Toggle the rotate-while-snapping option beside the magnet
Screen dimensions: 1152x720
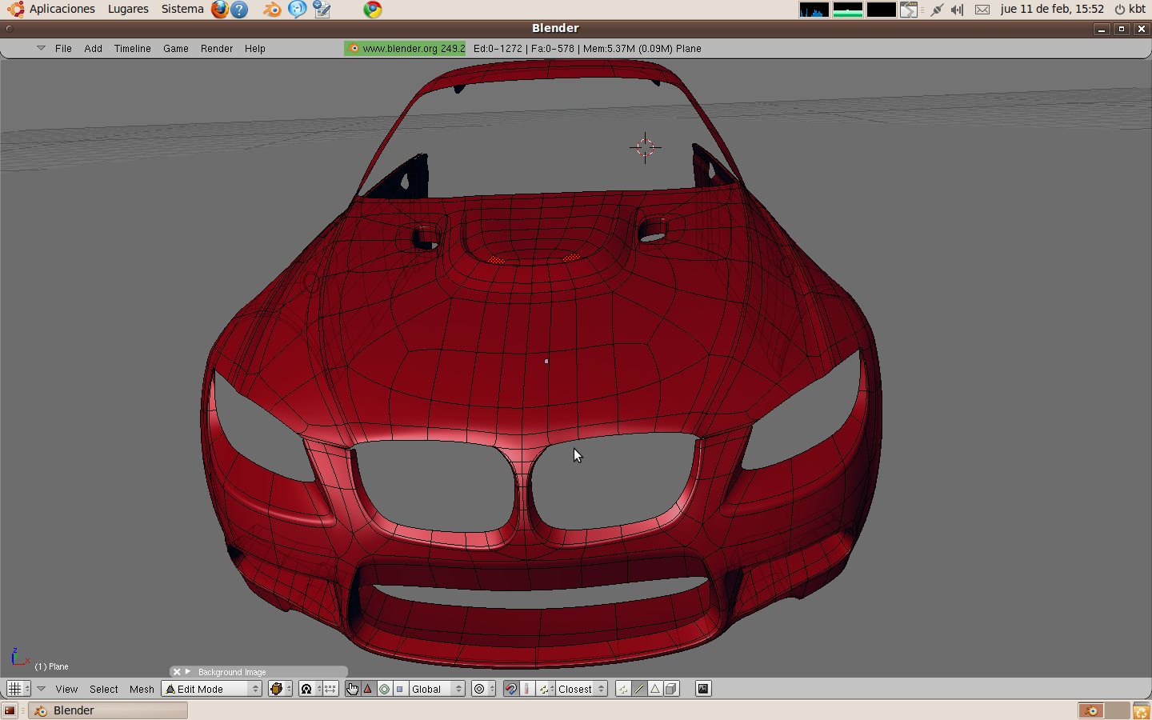tap(527, 689)
